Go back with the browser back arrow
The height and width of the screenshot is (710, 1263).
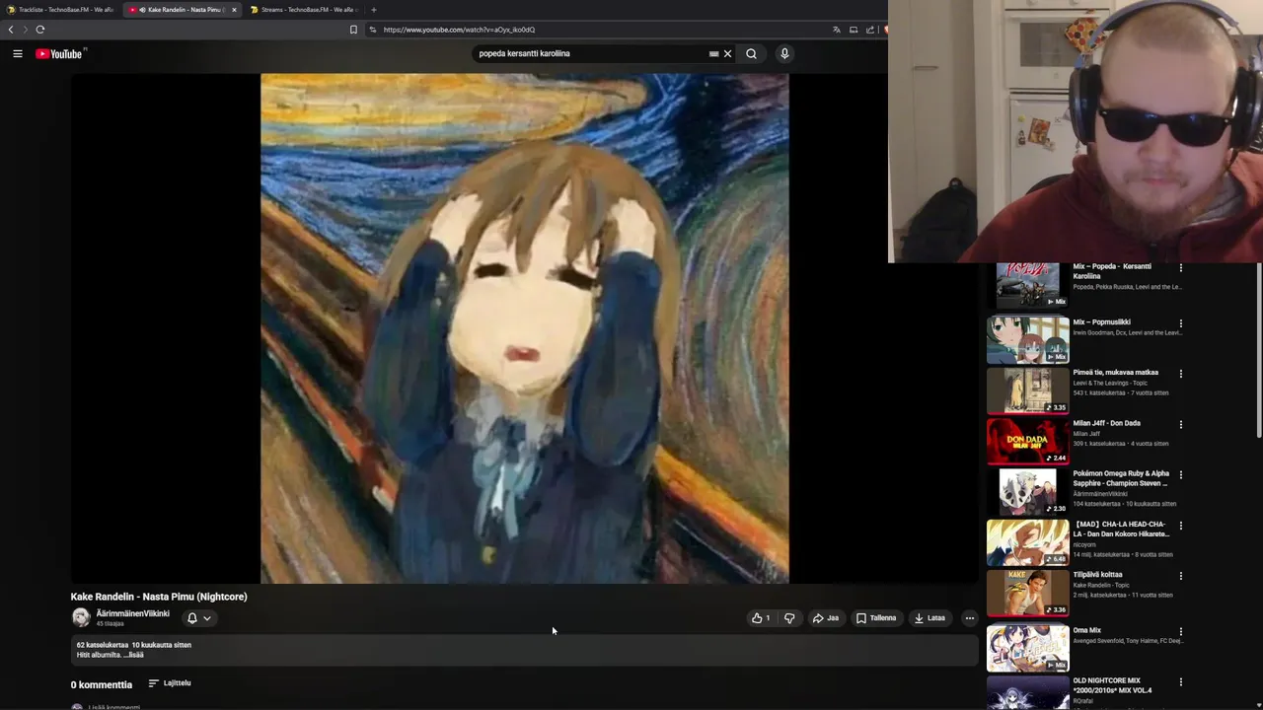(11, 30)
